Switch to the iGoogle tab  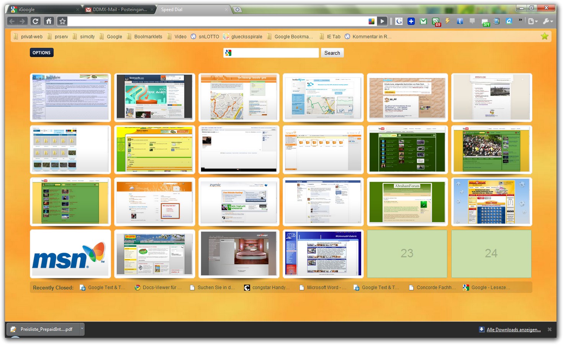point(42,10)
